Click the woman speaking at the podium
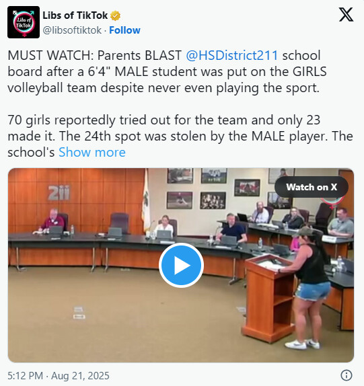This screenshot has width=364, height=386. 308,286
